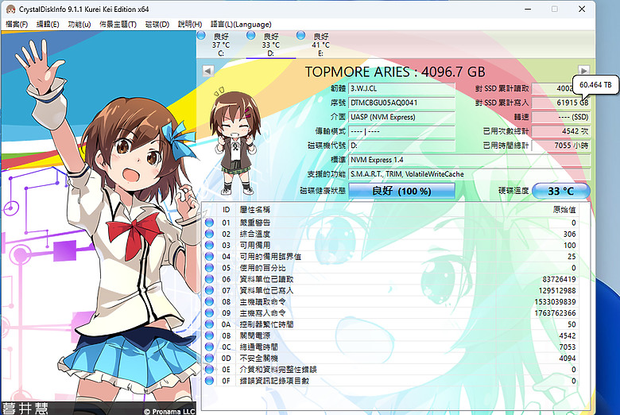Click the drive letter field D:
The image size is (620, 415).
(x=401, y=145)
